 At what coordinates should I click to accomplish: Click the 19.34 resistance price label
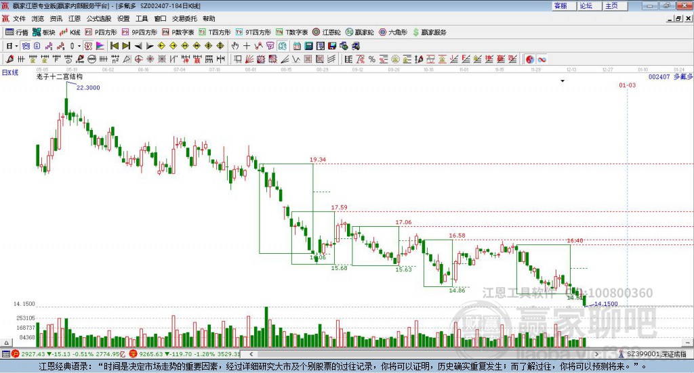click(x=318, y=160)
